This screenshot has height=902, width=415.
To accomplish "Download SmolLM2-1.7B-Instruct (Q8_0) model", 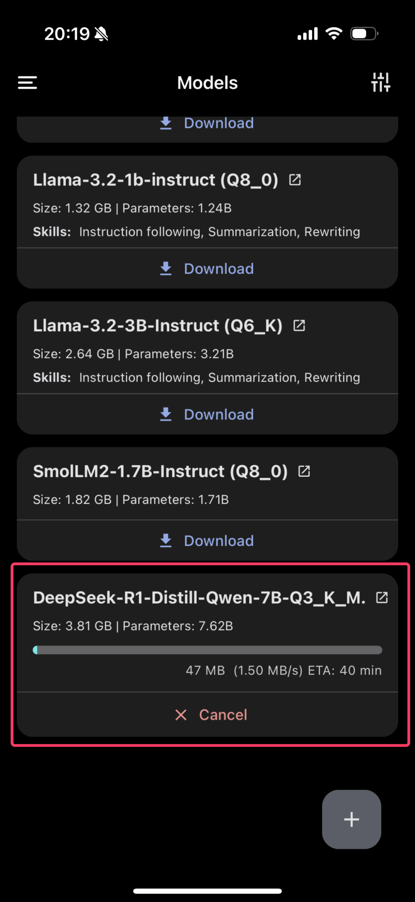I will coord(207,541).
